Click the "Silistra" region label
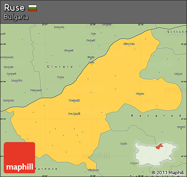The width and height of the screenshot is (187, 177). [177, 32]
